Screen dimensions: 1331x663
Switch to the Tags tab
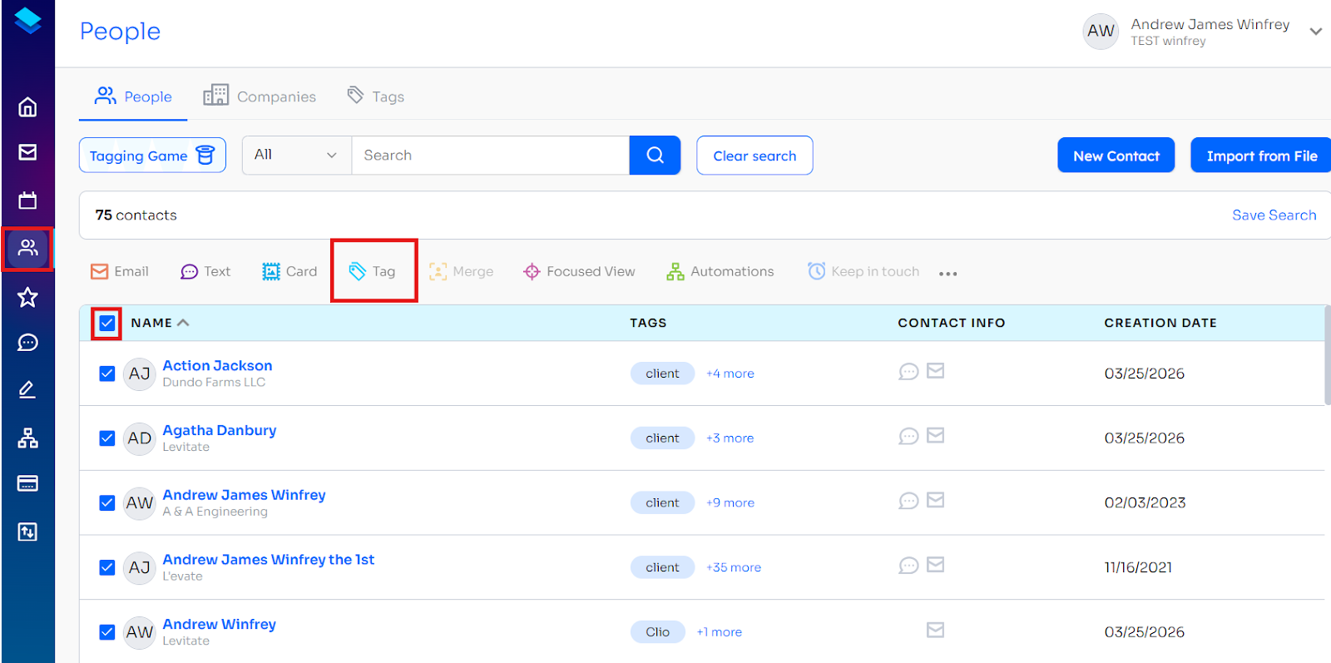pos(376,96)
